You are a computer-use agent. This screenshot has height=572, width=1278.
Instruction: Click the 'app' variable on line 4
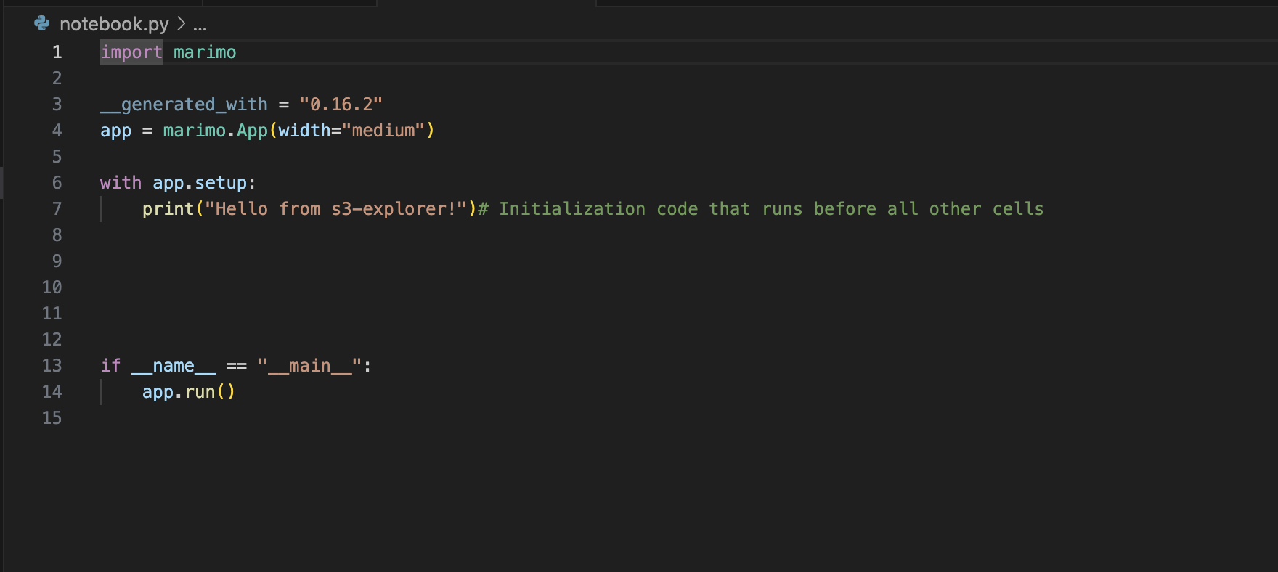[x=116, y=131]
